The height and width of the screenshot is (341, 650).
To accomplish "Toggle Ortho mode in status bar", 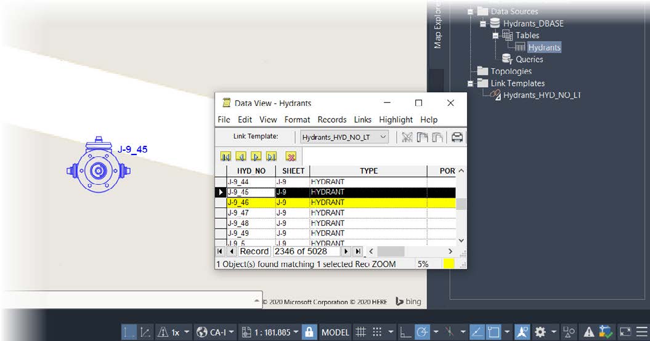I will coord(405,332).
